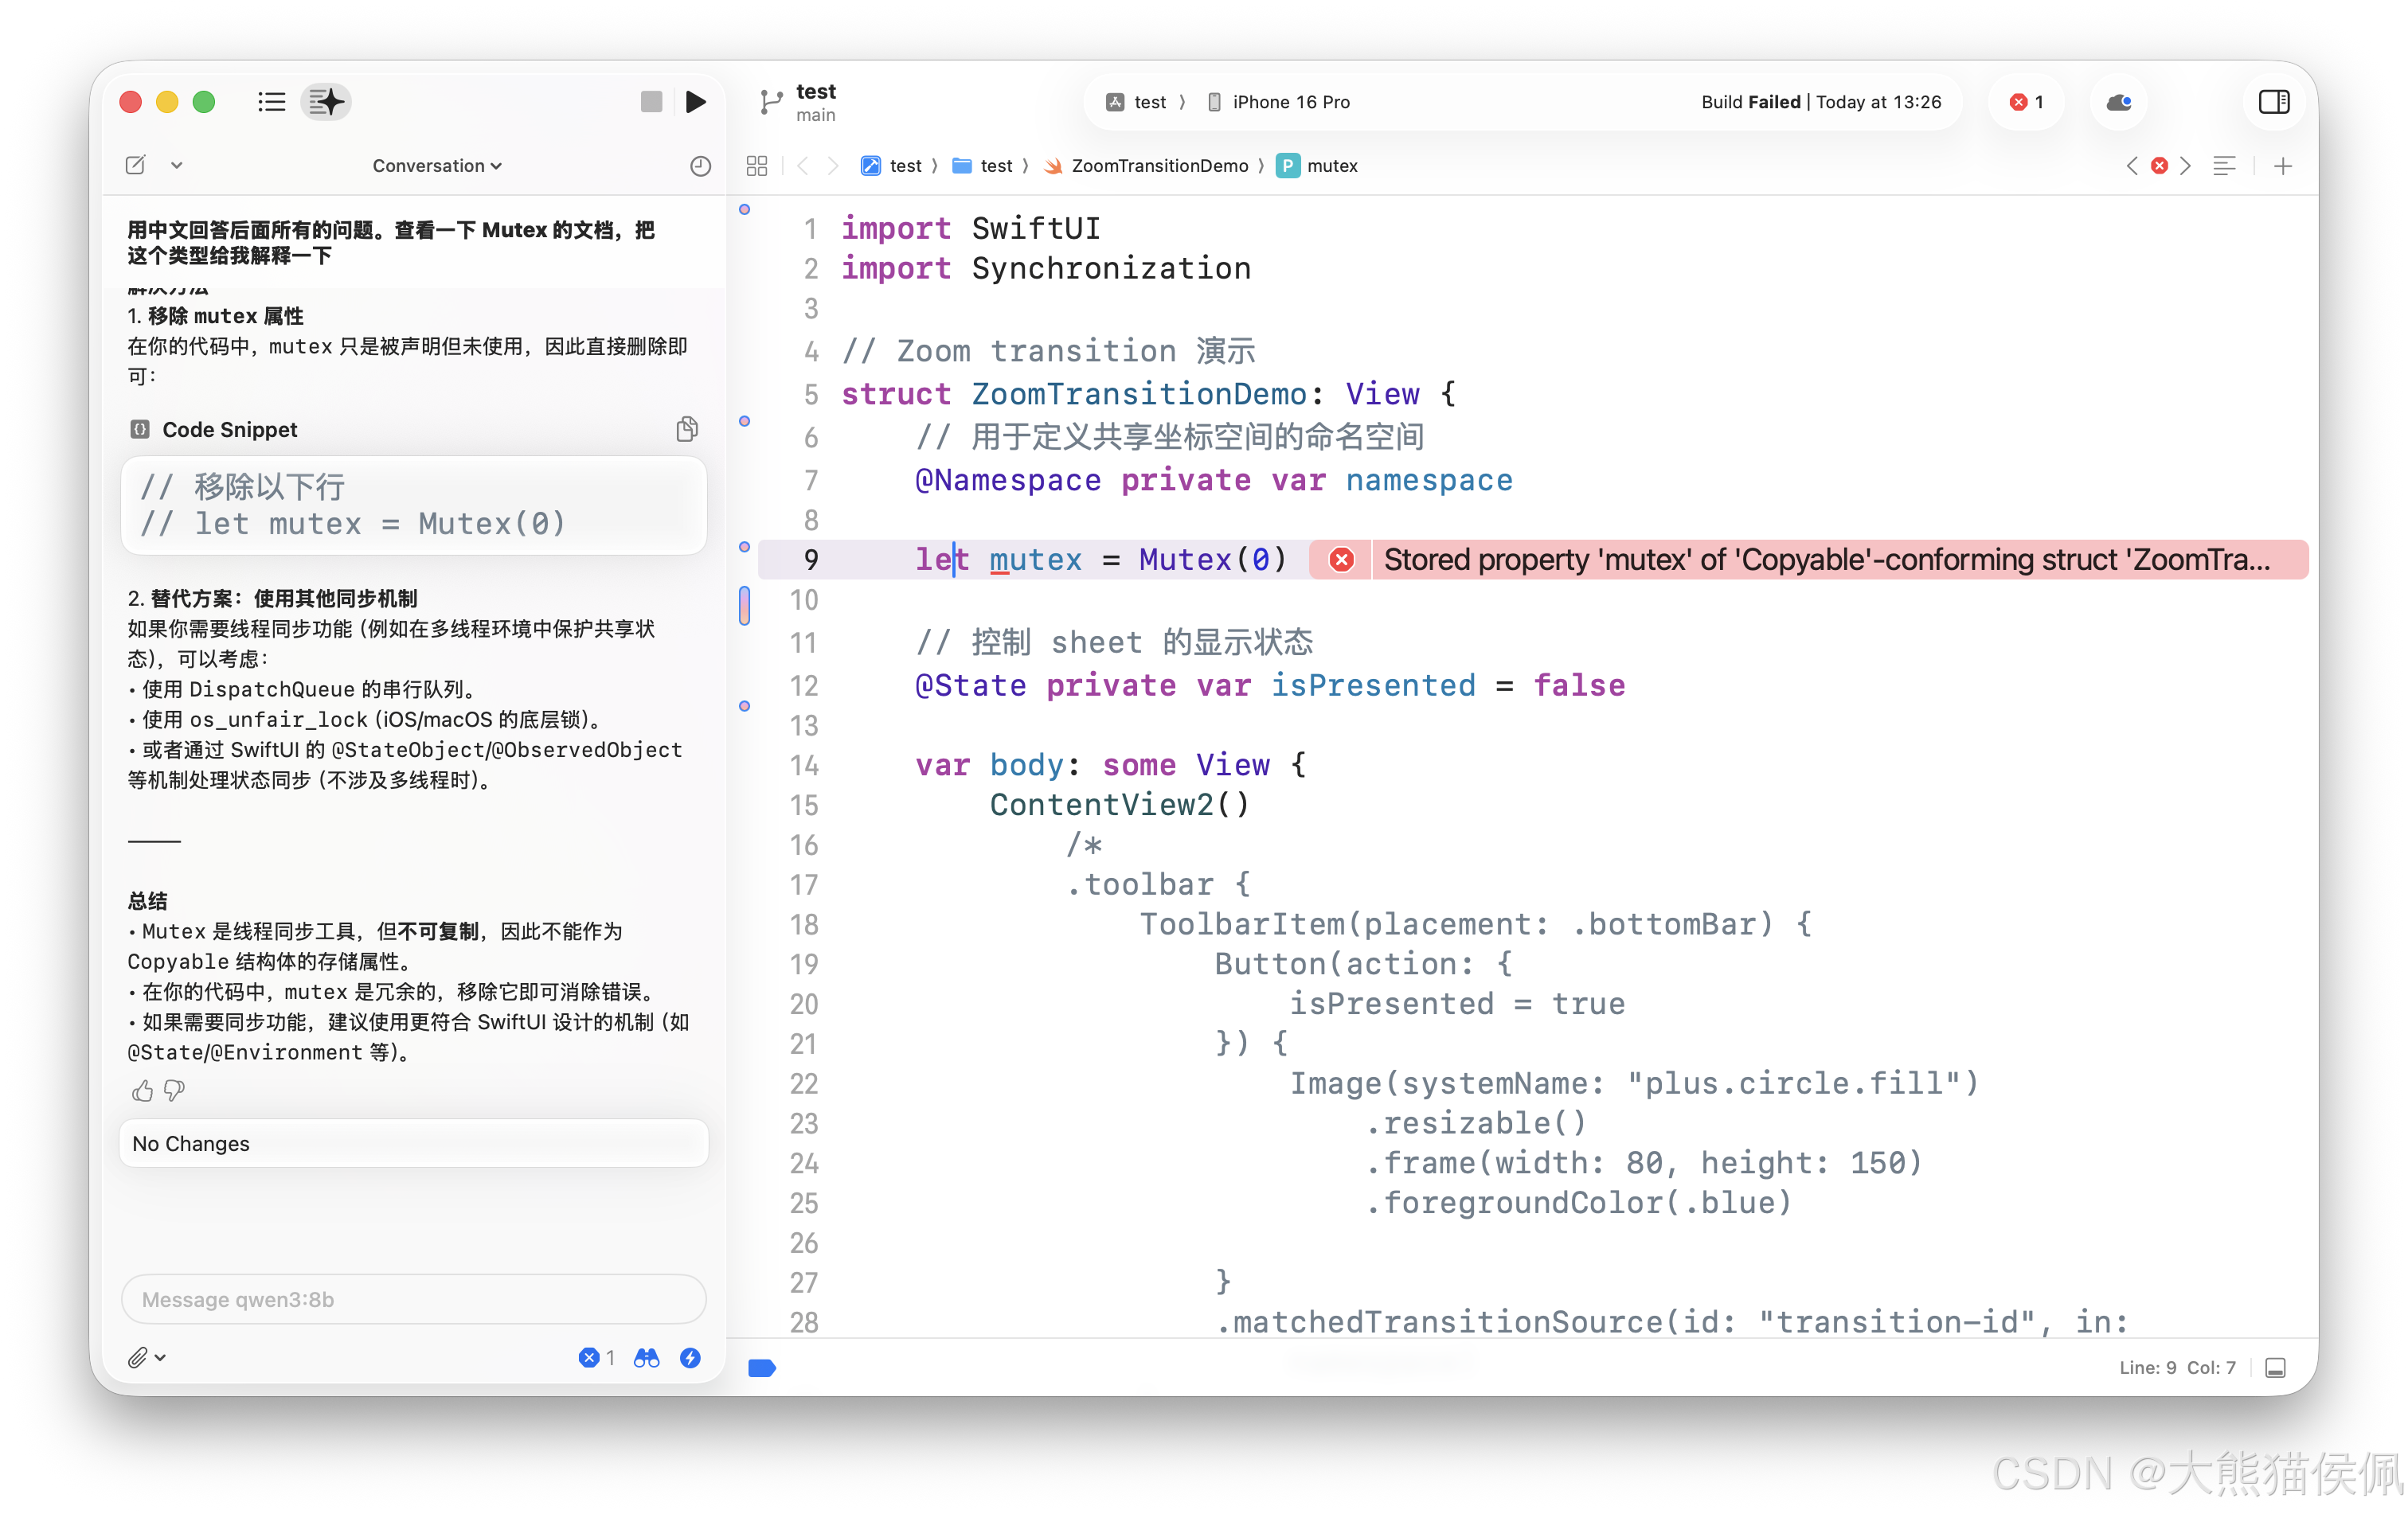Click 'ContentView2()' on line 15
Screen dimensions: 2408x1514
coord(1120,805)
